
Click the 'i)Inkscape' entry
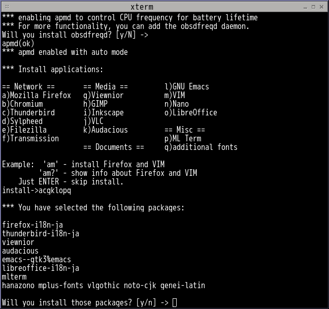[104, 113]
